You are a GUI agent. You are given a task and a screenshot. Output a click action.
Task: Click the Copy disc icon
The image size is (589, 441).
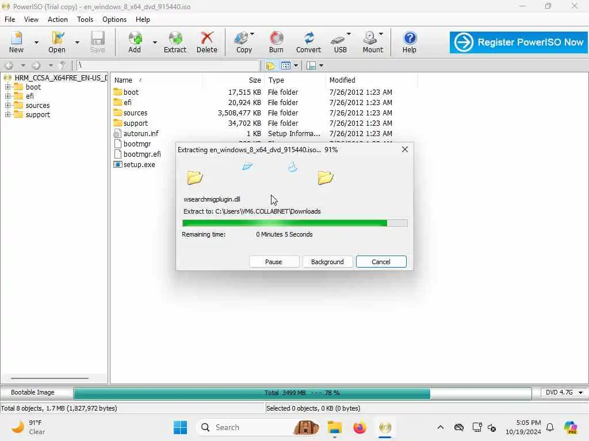[x=243, y=41]
